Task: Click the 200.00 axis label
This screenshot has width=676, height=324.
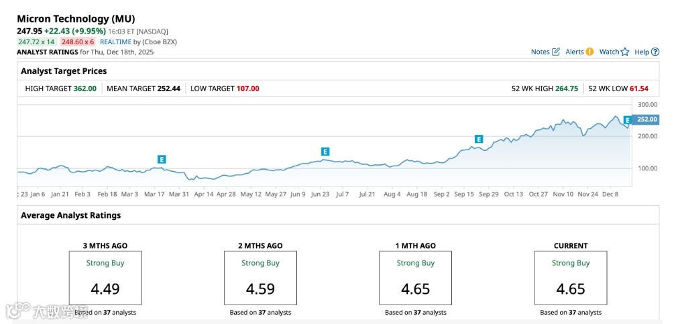Action: (648, 136)
